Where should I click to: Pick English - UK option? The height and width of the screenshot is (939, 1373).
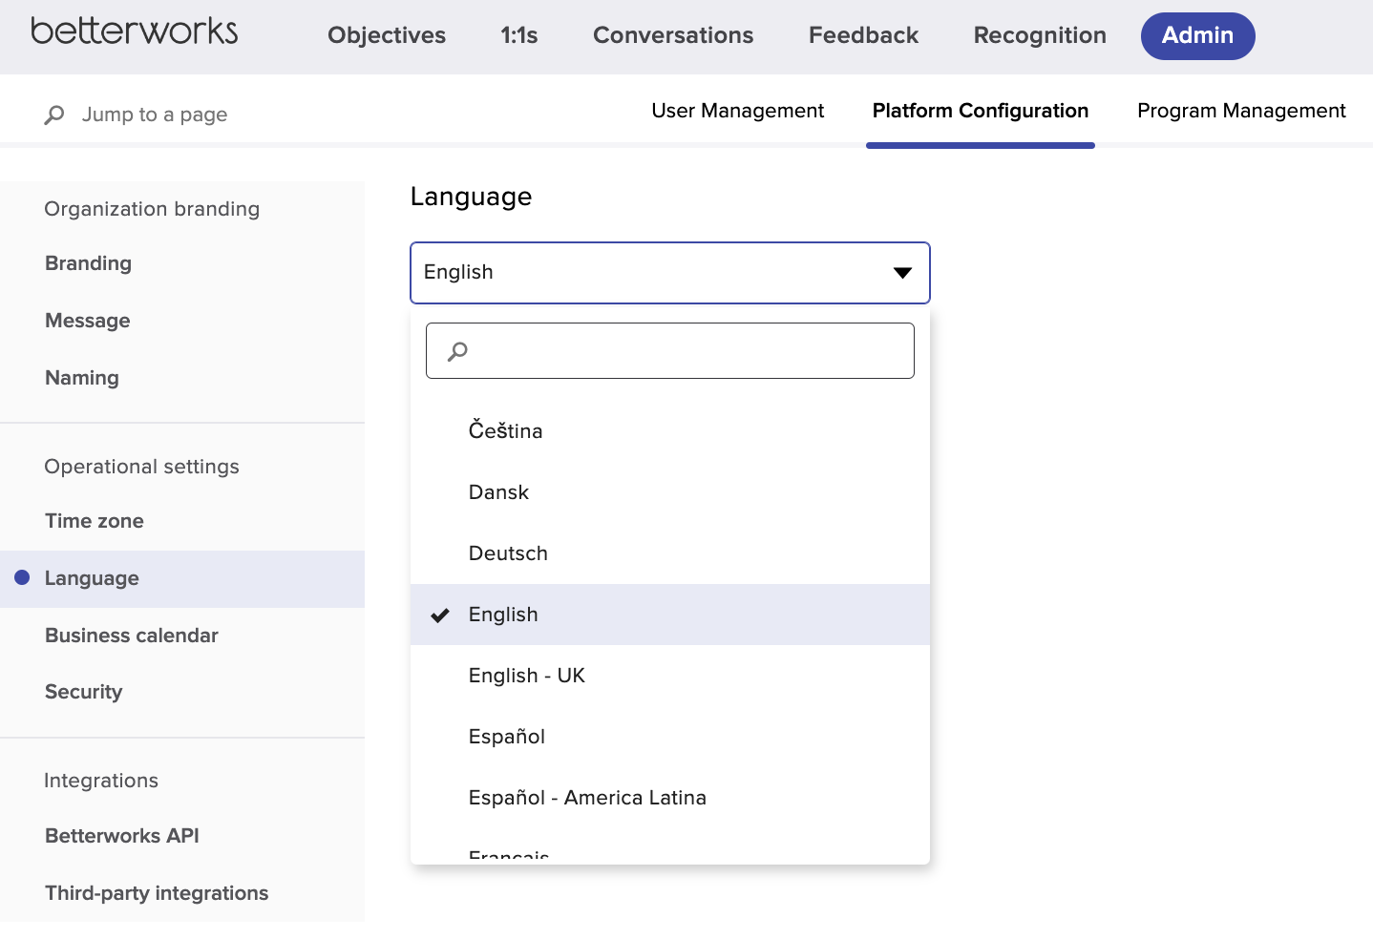coord(527,676)
